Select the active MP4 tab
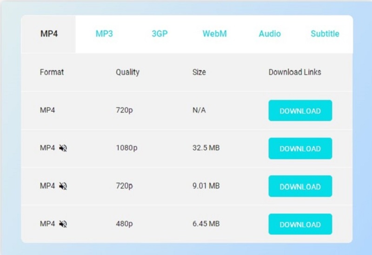This screenshot has width=372, height=255. pos(49,34)
